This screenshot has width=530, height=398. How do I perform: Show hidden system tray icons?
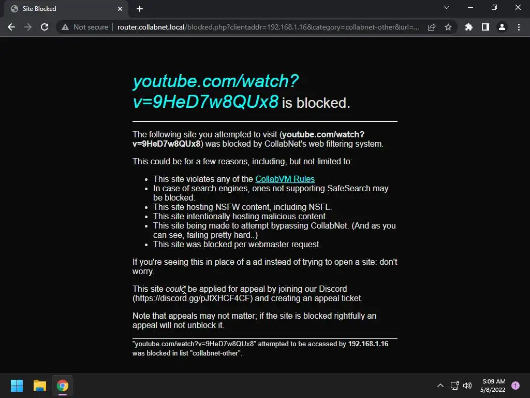[440, 386]
